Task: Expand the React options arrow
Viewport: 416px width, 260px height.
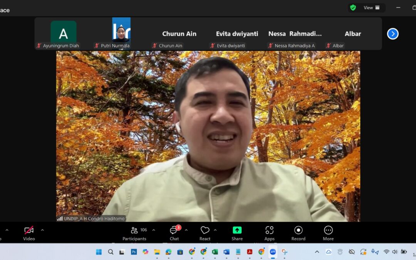Action: [215, 230]
